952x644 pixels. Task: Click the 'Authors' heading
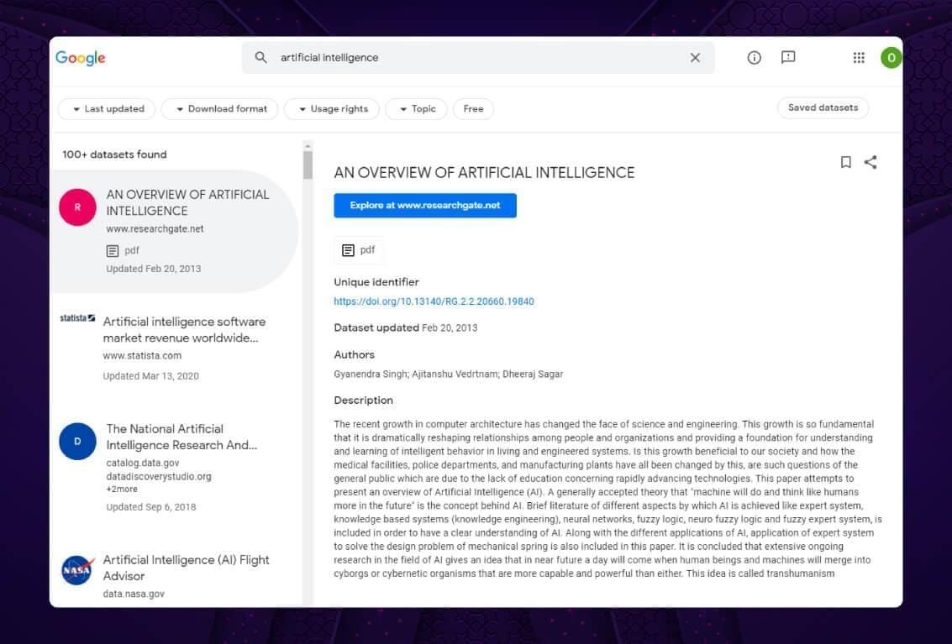click(354, 355)
